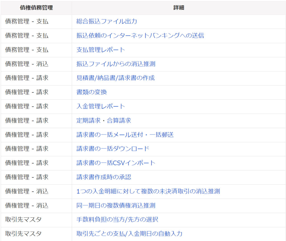The width and height of the screenshot is (286, 241).
Task: Click the 請求書の一括CSVインポート link
Action: point(116,163)
